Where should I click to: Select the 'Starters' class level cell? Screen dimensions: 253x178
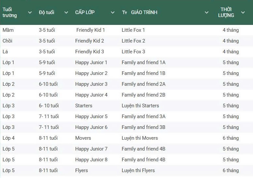pyautogui.click(x=84, y=106)
